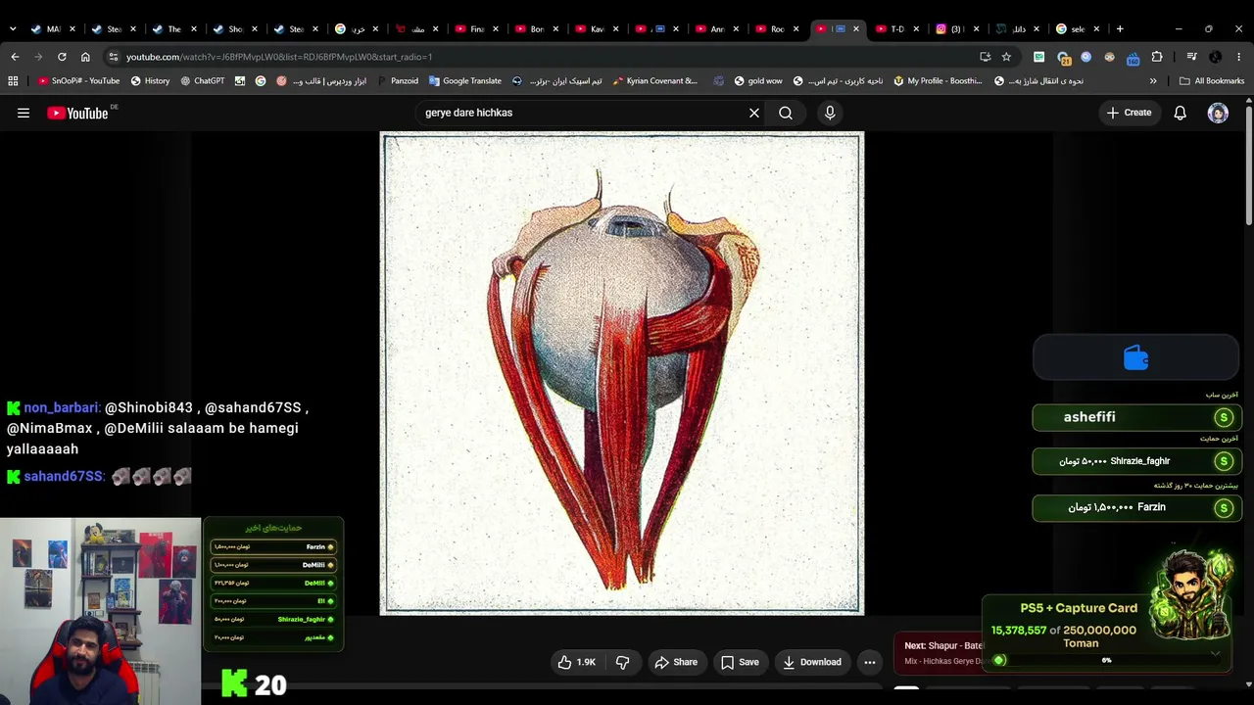Open the YouTube account avatar menu
This screenshot has width=1254, height=705.
point(1218,113)
